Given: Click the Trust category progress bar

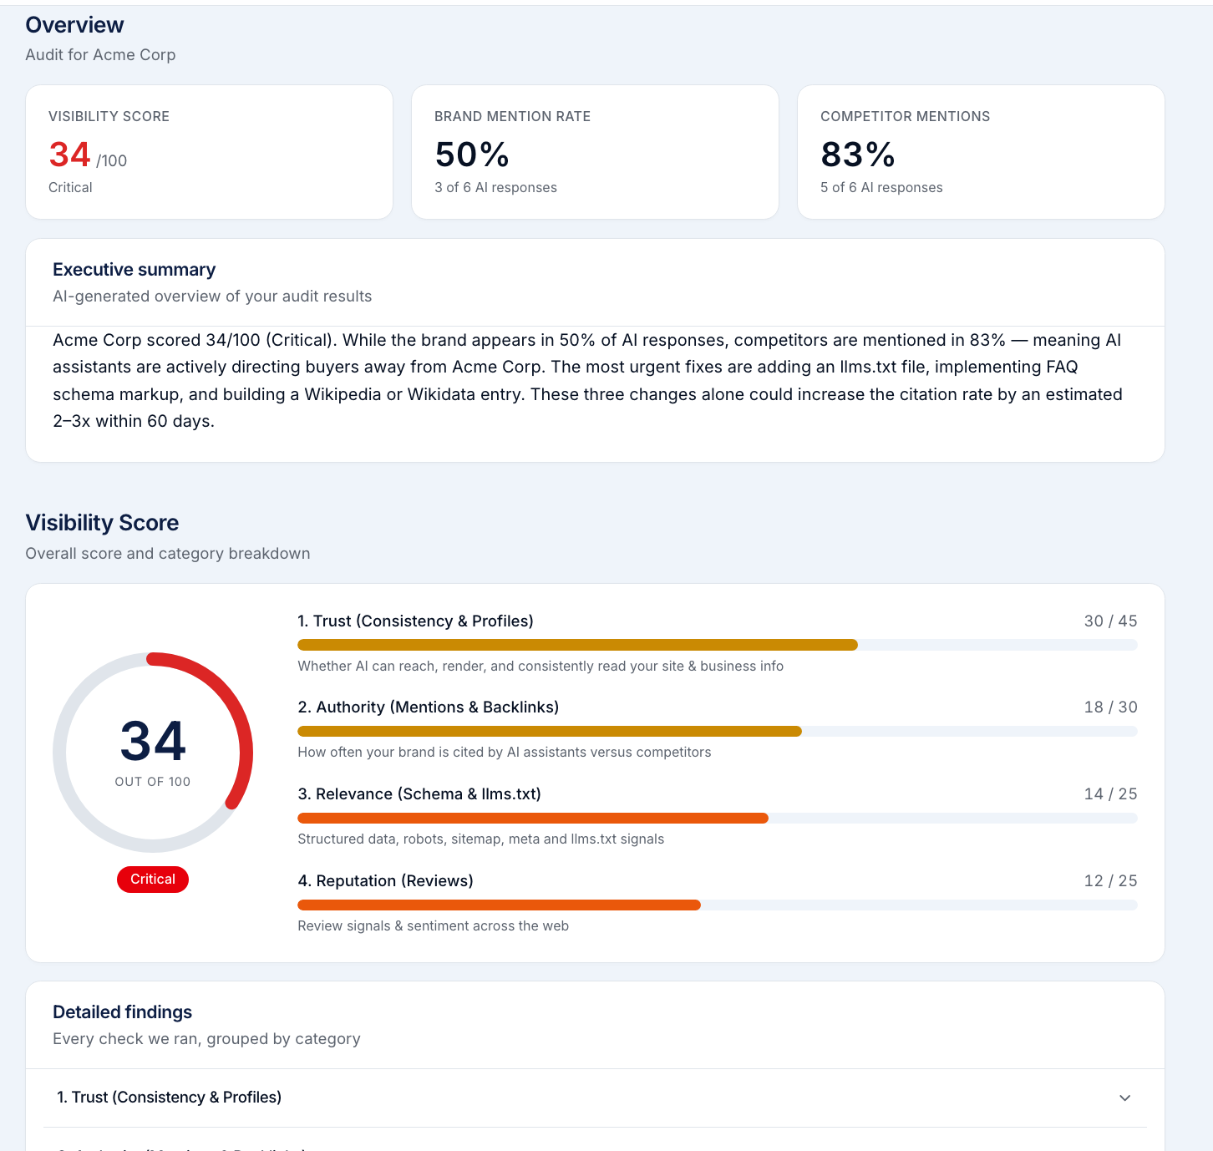Looking at the screenshot, I should tap(718, 645).
